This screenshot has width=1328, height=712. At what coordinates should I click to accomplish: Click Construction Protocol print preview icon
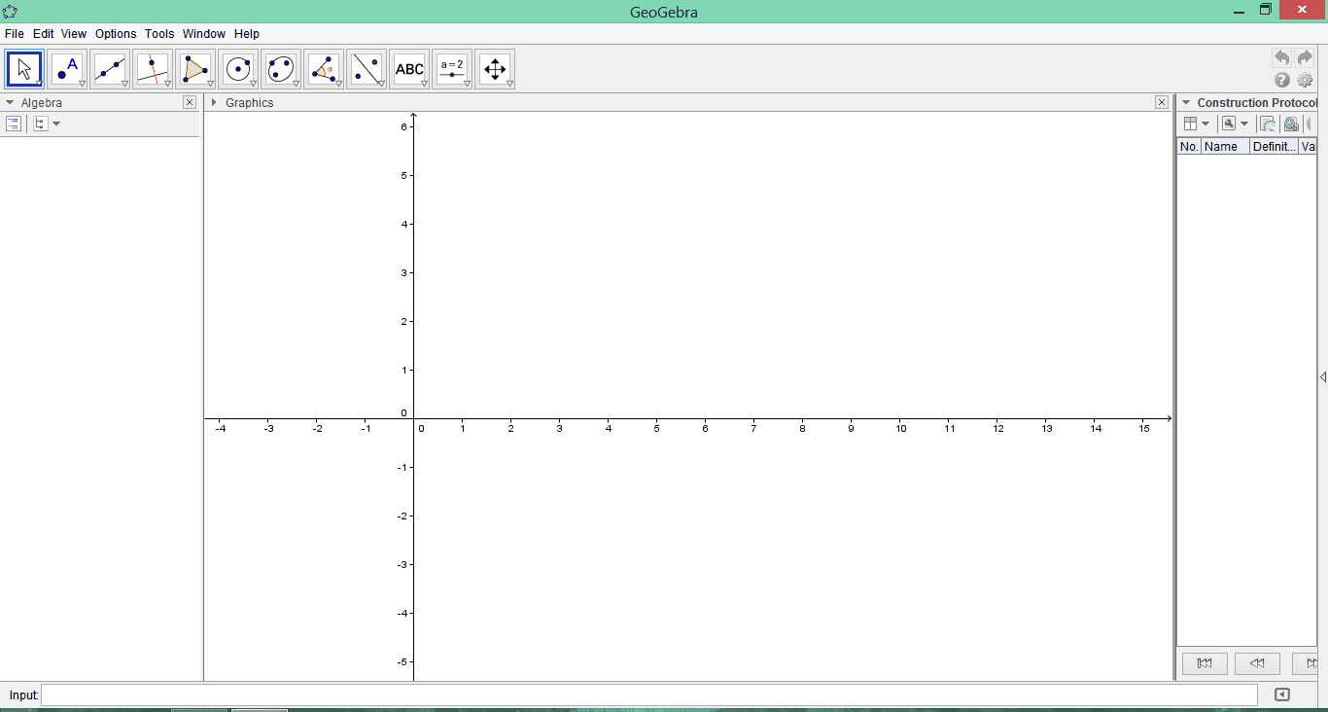pos(1291,124)
